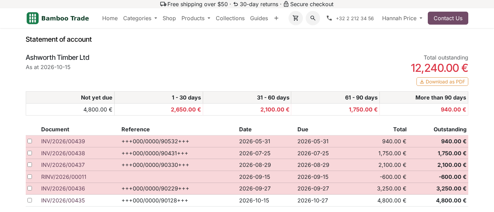Click the Ashworth Timber Ltd heading
This screenshot has height=212, width=494.
point(58,57)
